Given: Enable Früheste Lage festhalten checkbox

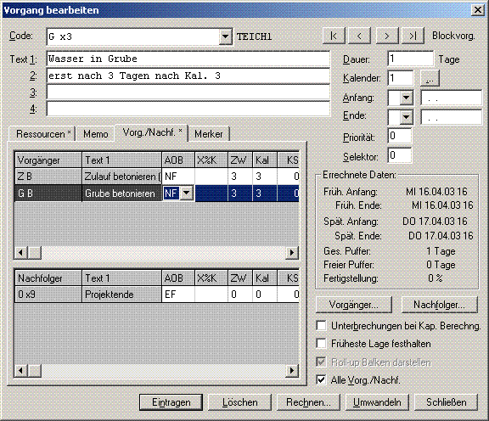Looking at the screenshot, I should pyautogui.click(x=321, y=344).
